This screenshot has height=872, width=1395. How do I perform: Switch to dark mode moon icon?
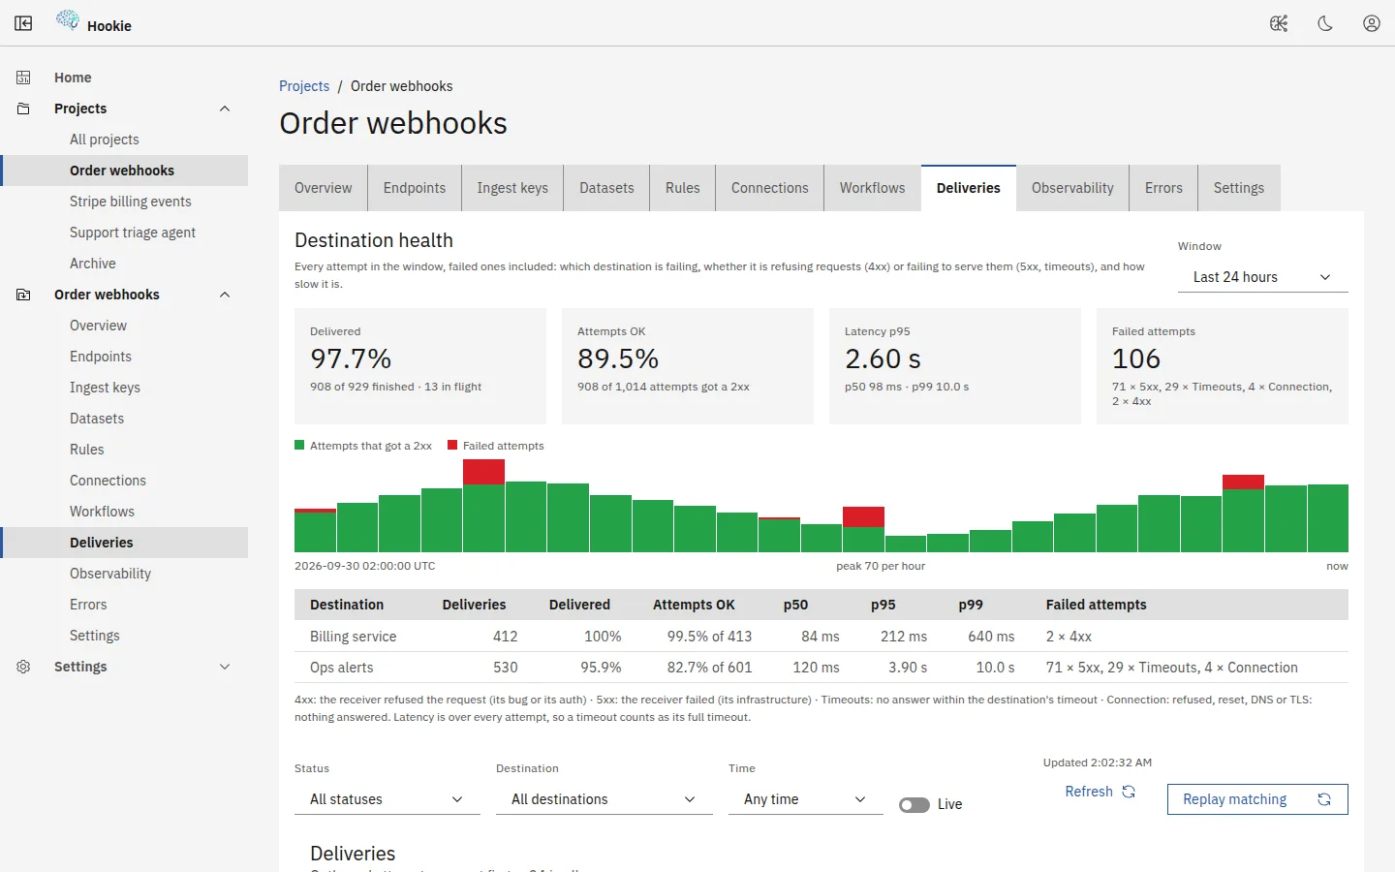(1325, 23)
